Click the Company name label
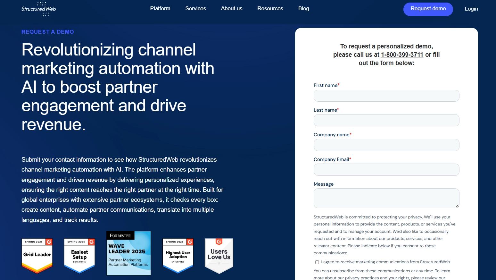 pyautogui.click(x=333, y=135)
